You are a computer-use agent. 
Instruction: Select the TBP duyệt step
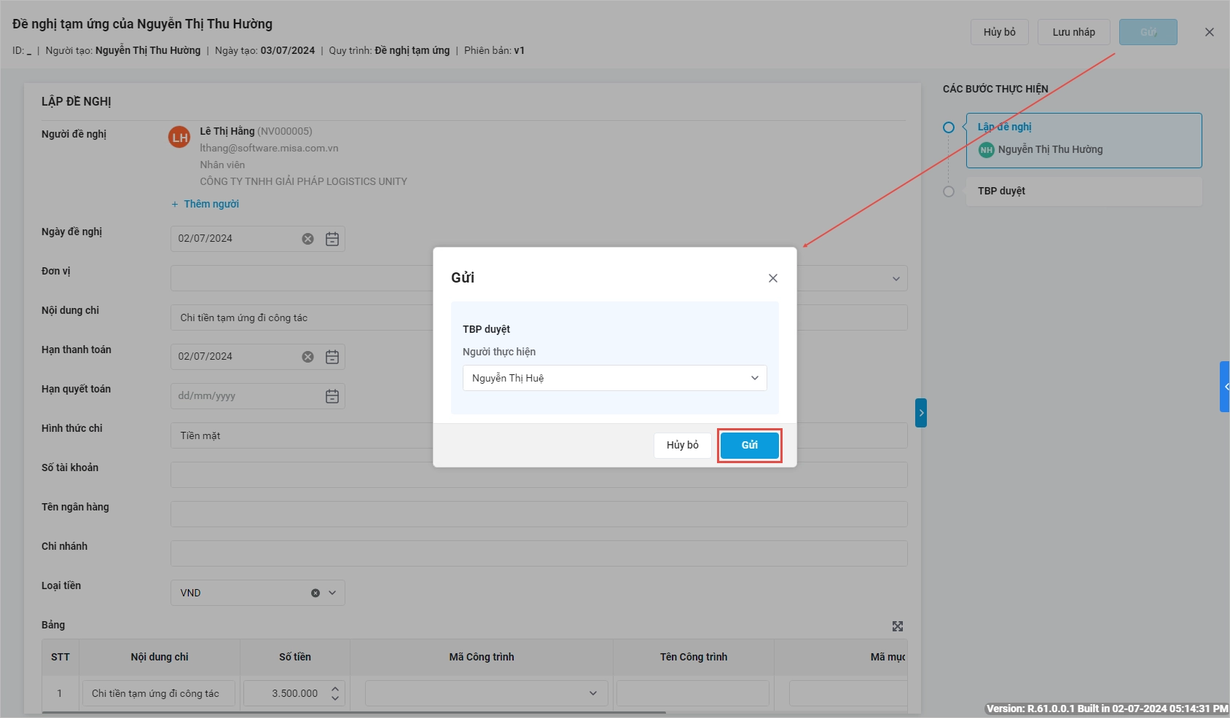click(x=1084, y=191)
